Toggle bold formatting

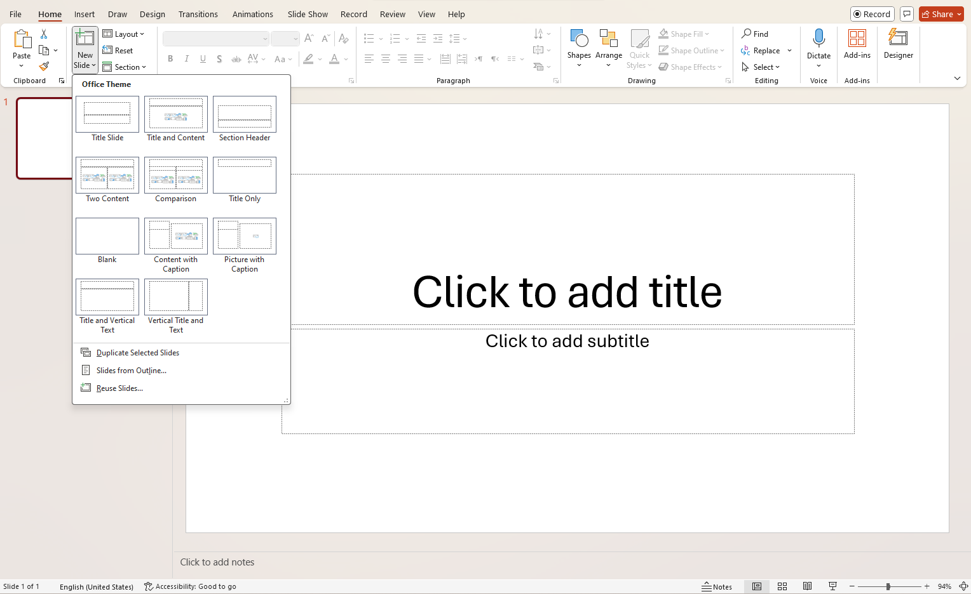coord(170,58)
